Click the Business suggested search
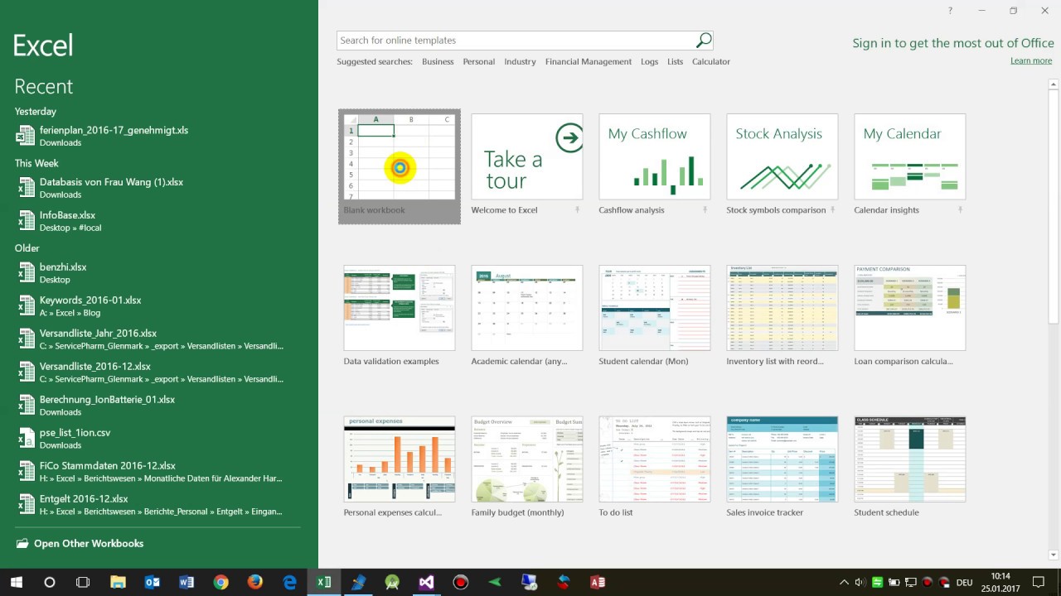 (438, 62)
